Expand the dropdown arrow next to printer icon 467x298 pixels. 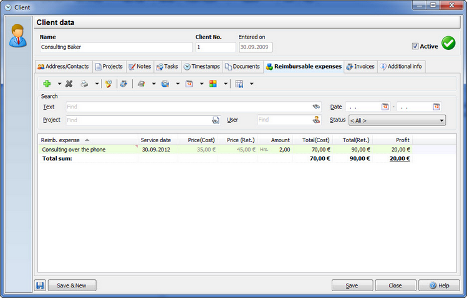click(97, 84)
